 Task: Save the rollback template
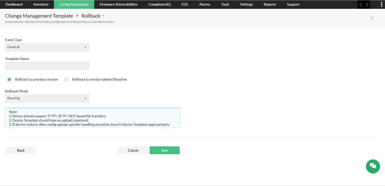click(x=165, y=150)
